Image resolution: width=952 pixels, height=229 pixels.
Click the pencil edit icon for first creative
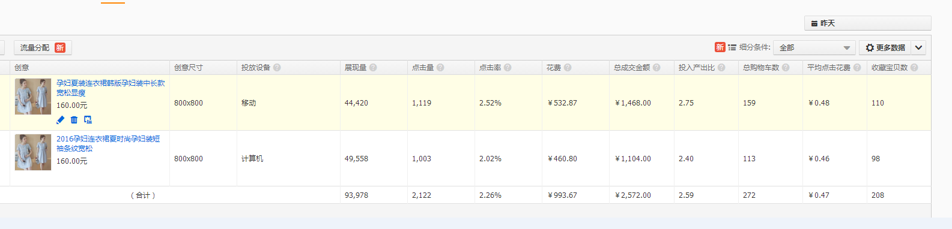[x=61, y=120]
